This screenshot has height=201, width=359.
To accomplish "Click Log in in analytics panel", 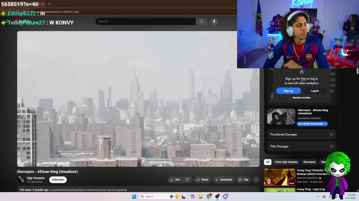I will (x=315, y=91).
